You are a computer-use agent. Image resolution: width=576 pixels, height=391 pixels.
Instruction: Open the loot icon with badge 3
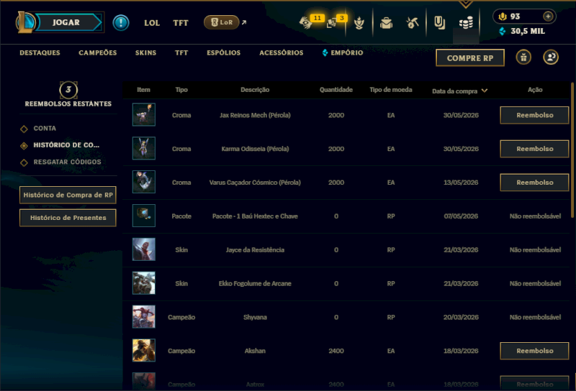(x=331, y=23)
